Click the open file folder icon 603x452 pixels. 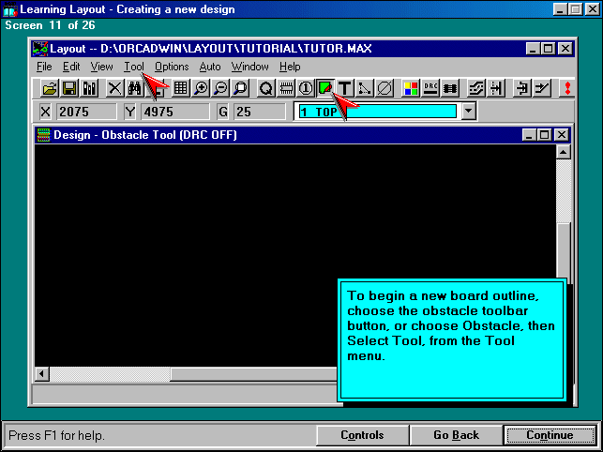tap(49, 88)
